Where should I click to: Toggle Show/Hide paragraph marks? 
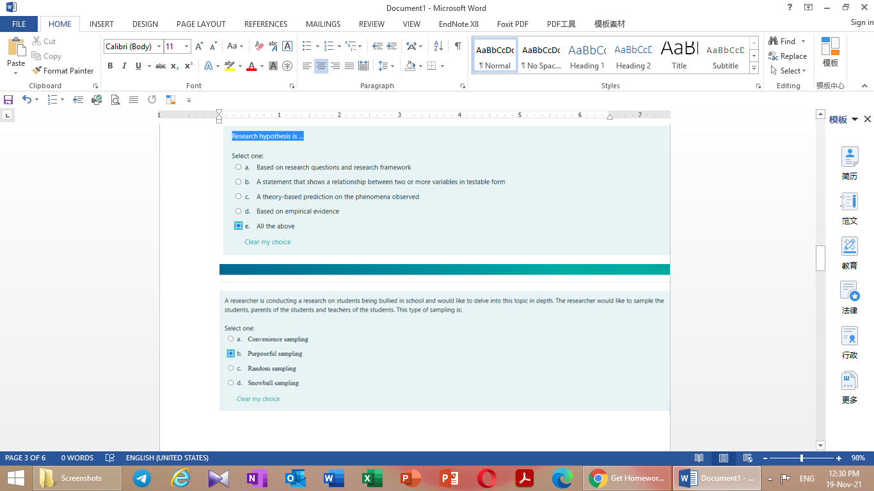click(x=456, y=46)
